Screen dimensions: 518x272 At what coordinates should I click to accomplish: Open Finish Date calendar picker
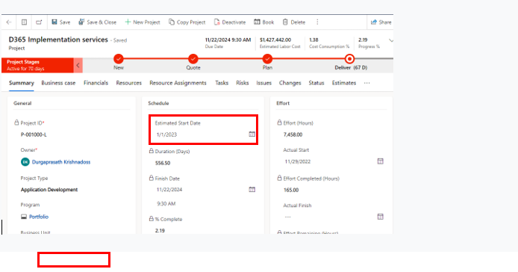(252, 190)
